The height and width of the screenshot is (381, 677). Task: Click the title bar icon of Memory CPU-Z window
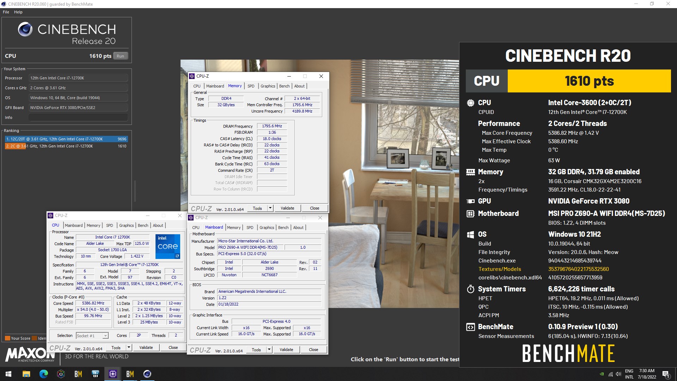click(x=192, y=76)
